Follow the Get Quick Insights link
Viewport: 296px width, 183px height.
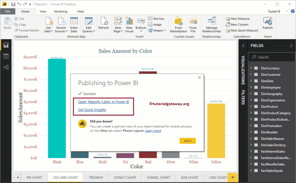tap(92, 110)
